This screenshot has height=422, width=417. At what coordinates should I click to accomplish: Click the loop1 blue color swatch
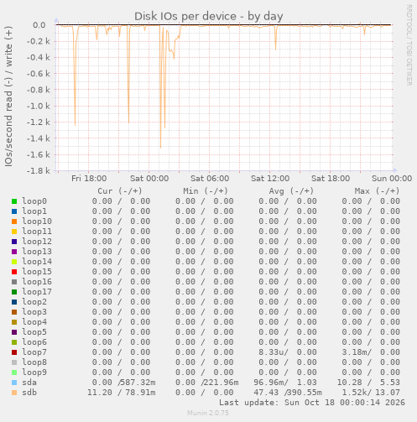14,211
